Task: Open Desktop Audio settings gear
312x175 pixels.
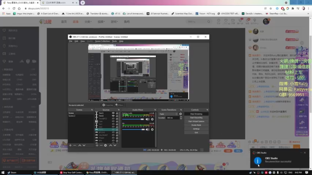Action: pyautogui.click(x=152, y=119)
